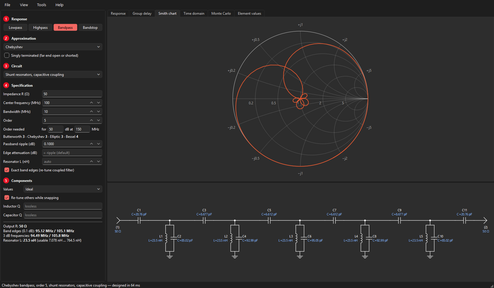Click the stopband frequency 150 field
Viewport: 494px width, 288px height.
82,129
